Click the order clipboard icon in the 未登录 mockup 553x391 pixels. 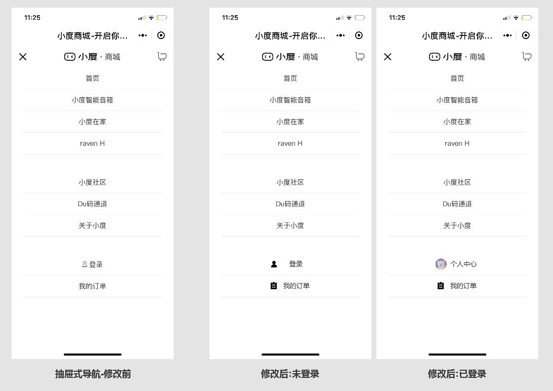(274, 286)
